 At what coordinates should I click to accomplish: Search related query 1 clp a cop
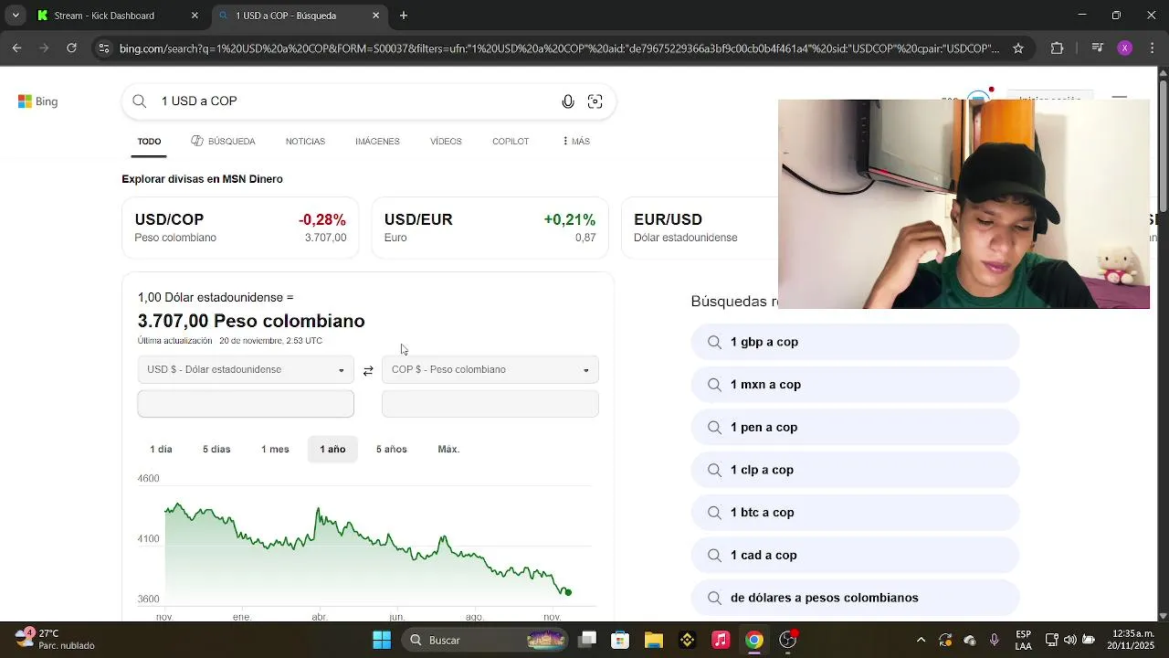[855, 470]
